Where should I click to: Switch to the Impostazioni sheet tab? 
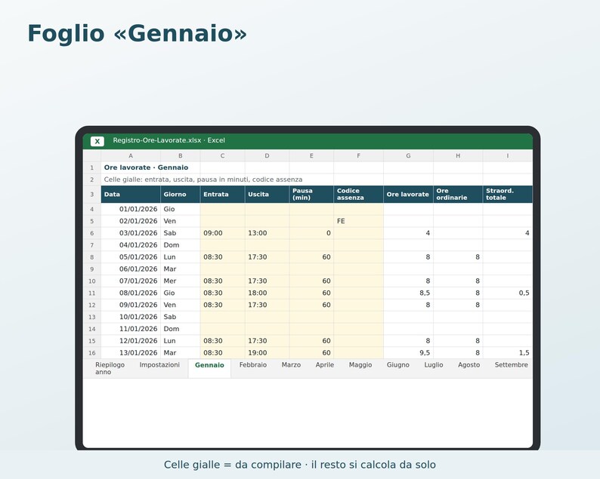point(159,365)
